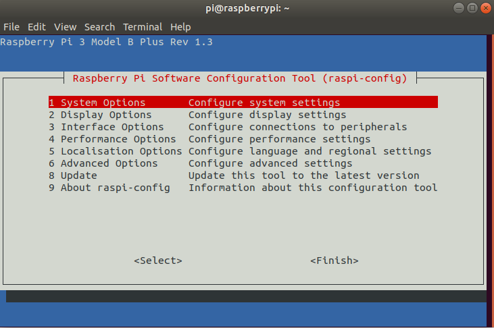This screenshot has width=494, height=328.
Task: Open the Terminal menu
Action: tap(143, 27)
